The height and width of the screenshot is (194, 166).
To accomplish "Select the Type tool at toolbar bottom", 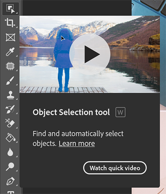I will (11, 192).
